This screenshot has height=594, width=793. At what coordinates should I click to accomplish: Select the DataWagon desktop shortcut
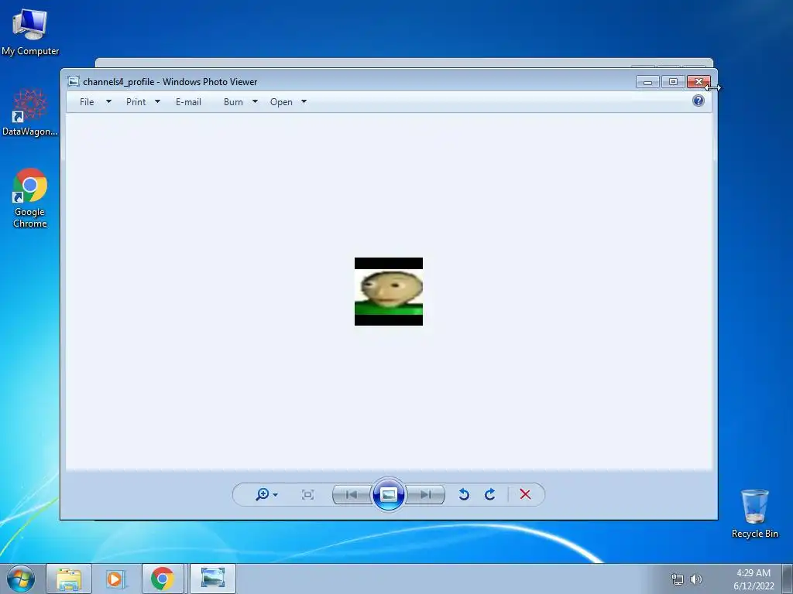coord(30,112)
